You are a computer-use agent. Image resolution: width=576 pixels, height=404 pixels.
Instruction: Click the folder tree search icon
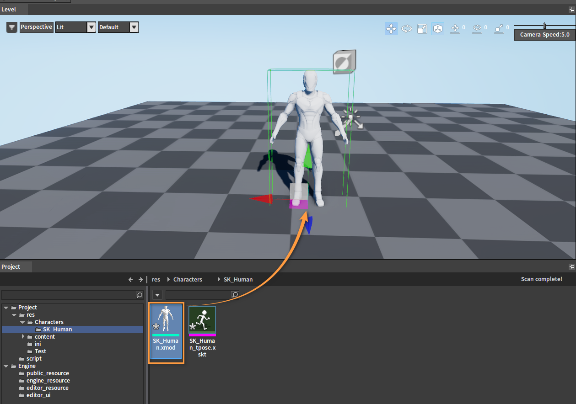pos(140,295)
